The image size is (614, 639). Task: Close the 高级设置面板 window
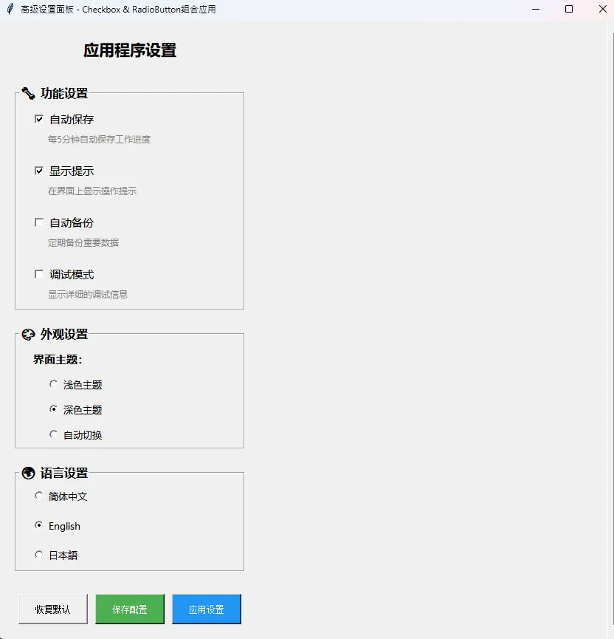click(601, 9)
